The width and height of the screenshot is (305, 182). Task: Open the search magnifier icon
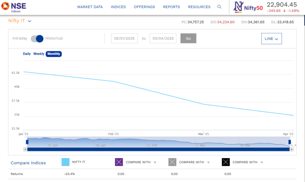[219, 7]
